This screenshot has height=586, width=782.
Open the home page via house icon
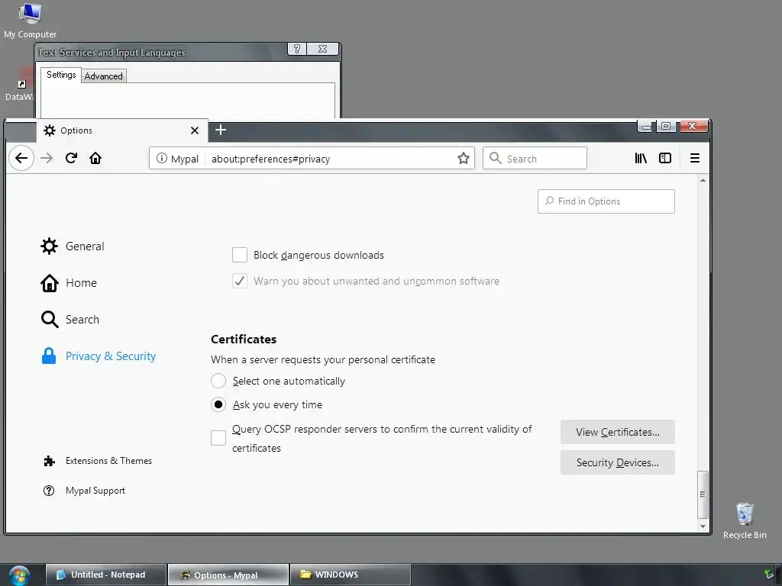[x=95, y=159]
